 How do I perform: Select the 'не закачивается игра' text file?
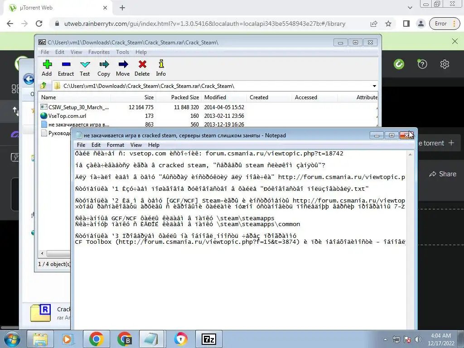[208, 124]
